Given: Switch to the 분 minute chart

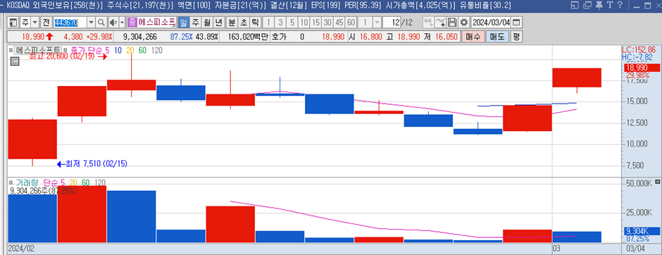Looking at the screenshot, I should (232, 23).
